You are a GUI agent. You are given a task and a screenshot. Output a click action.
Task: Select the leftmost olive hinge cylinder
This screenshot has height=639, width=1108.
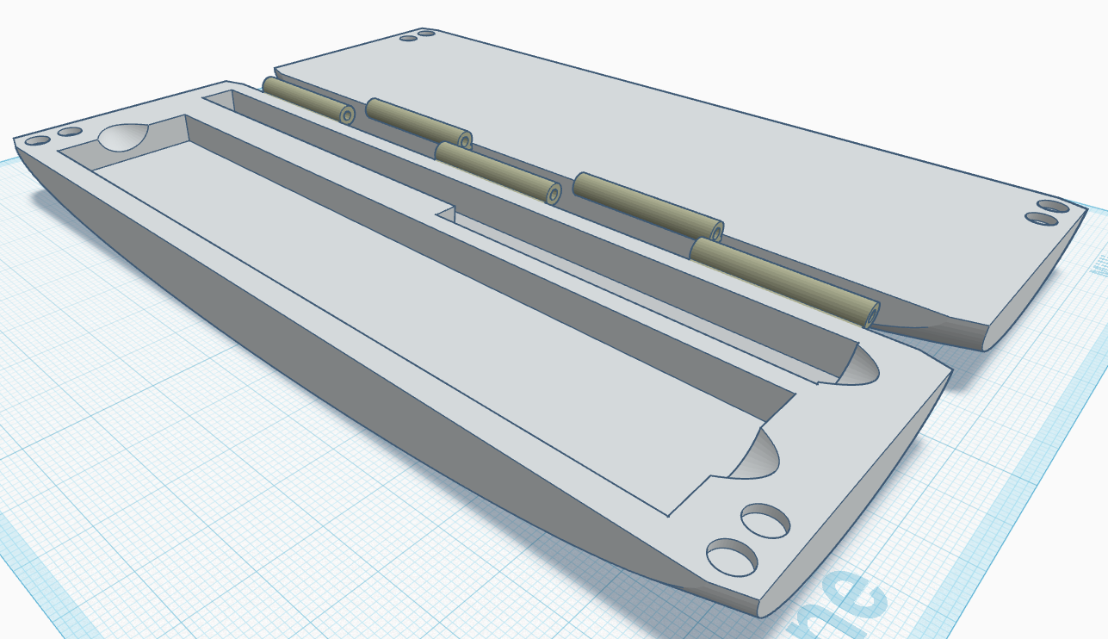(308, 101)
